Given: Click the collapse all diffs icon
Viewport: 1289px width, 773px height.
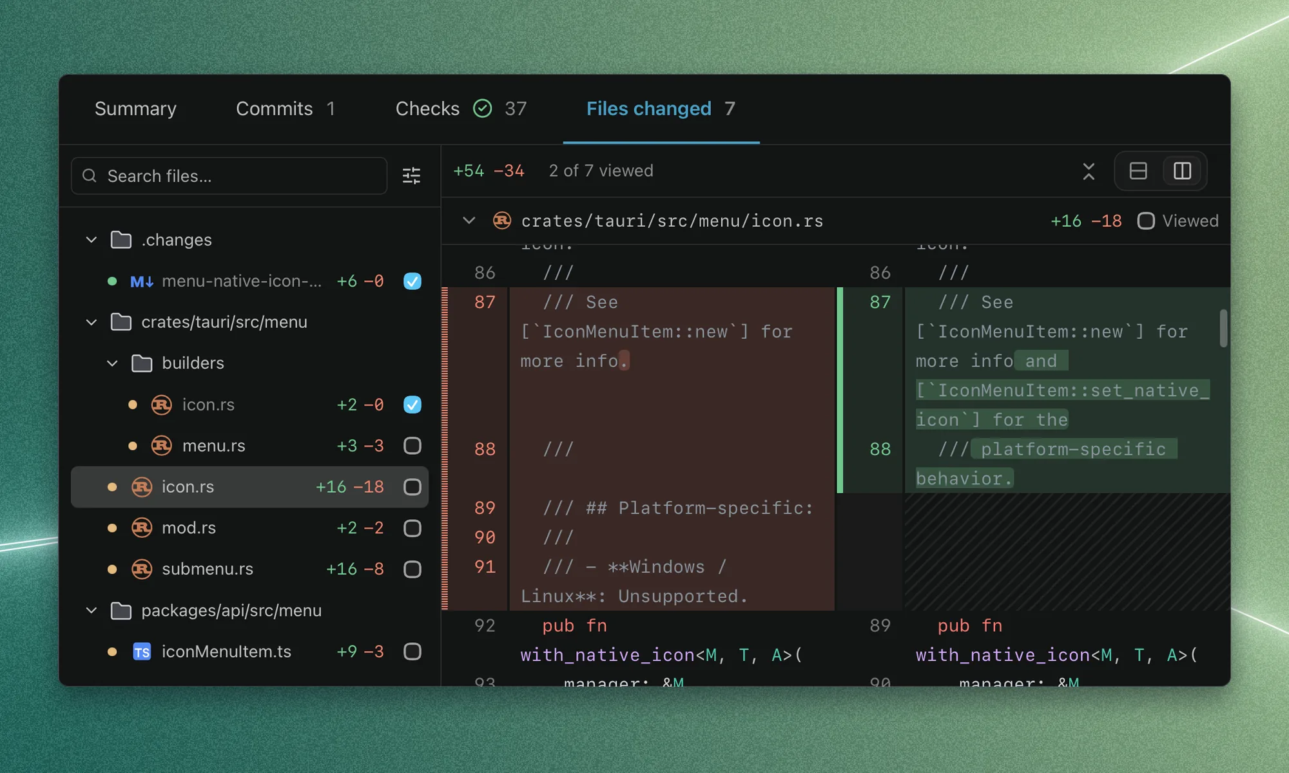Looking at the screenshot, I should [1089, 171].
